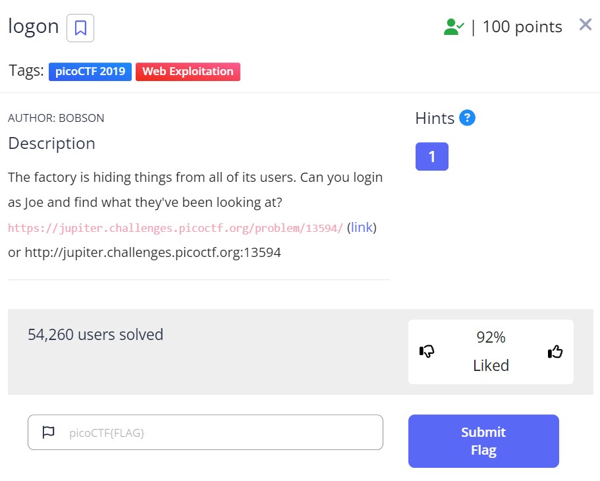Click the 54,260 users solved text

tap(95, 335)
